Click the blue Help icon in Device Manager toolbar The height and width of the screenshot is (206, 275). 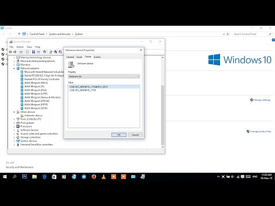click(x=33, y=51)
